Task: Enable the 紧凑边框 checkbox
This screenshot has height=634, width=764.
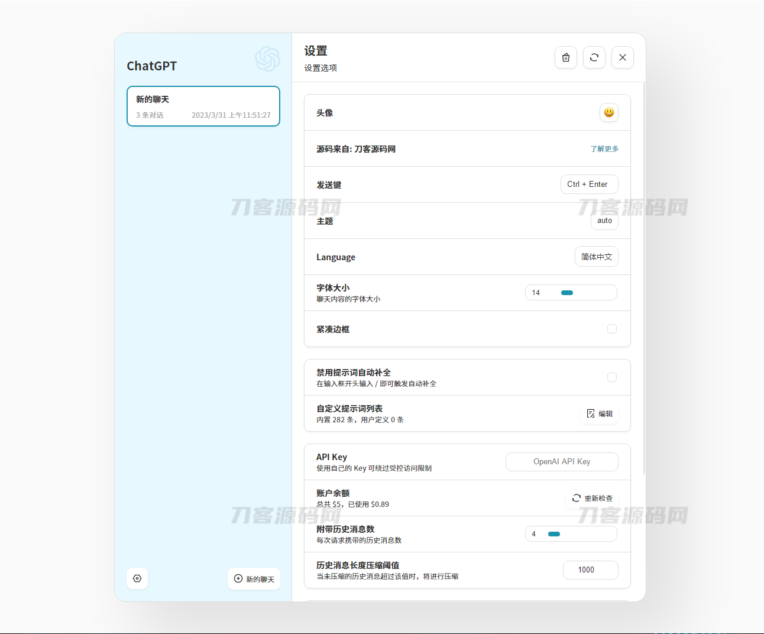Action: coord(612,329)
